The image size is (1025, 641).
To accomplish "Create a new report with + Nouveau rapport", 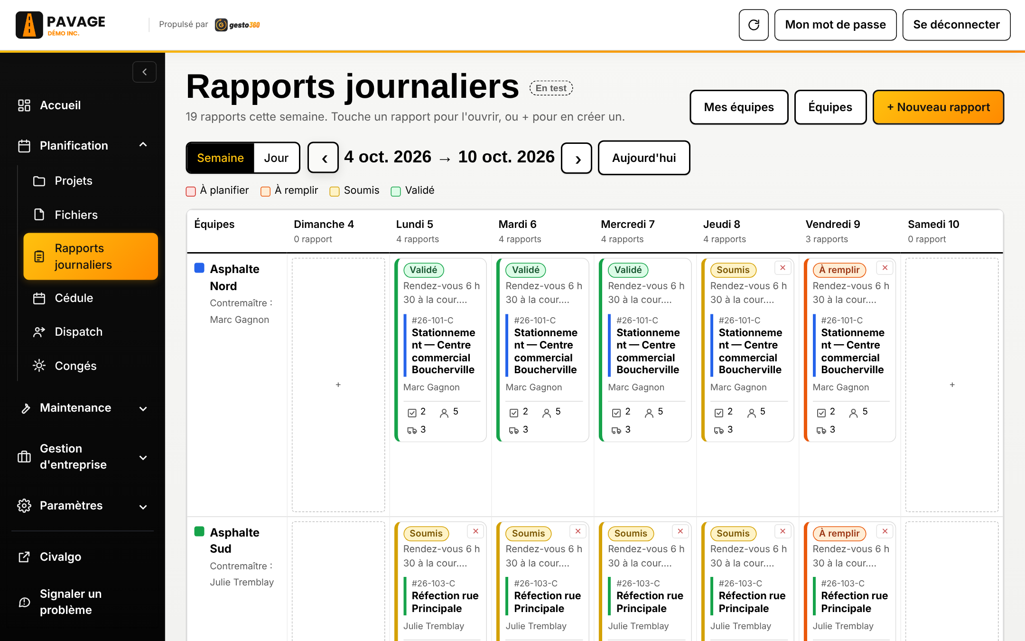I will click(x=939, y=107).
